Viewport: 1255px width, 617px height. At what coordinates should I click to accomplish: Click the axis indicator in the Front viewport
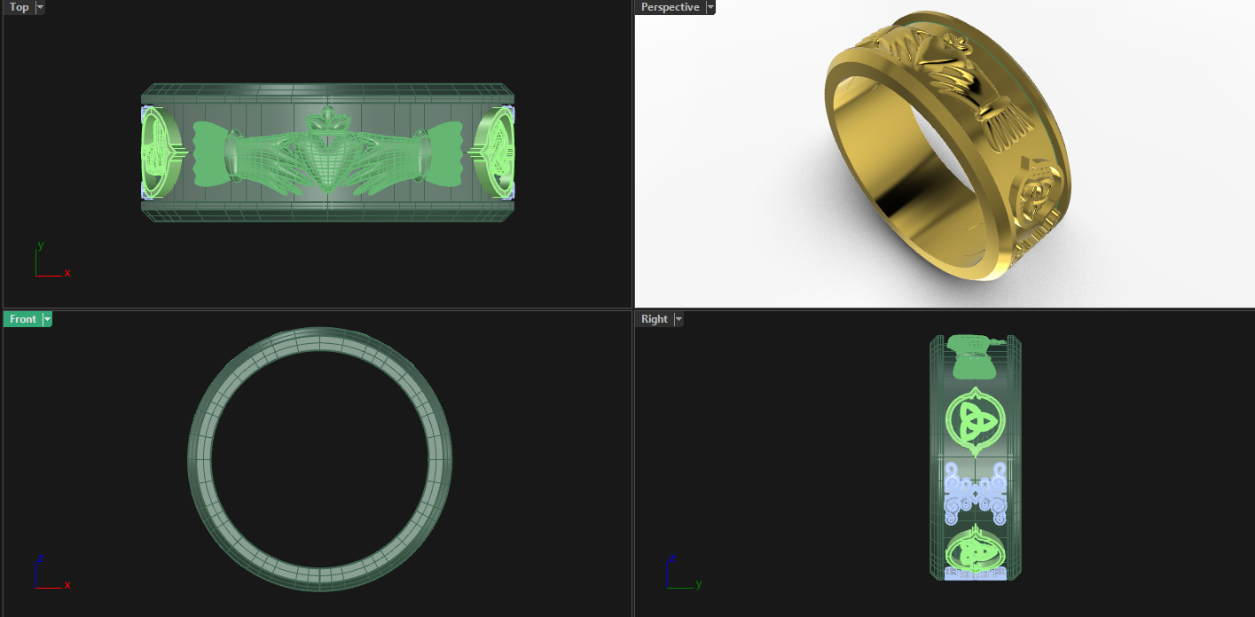[51, 572]
